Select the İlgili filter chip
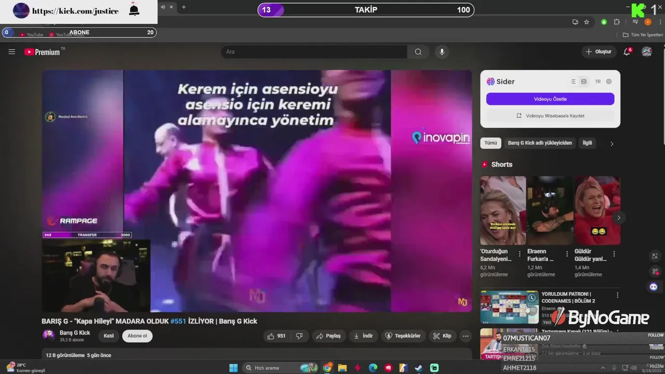 pyautogui.click(x=587, y=143)
